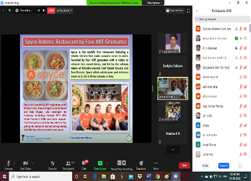The image size is (251, 181).
Task: Click the green Share Screen icon
Action: (x=100, y=163)
